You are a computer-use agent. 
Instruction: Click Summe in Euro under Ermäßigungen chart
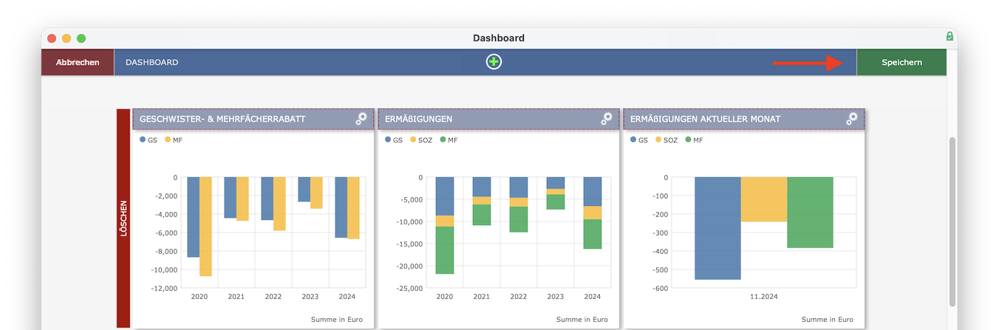[x=582, y=320]
